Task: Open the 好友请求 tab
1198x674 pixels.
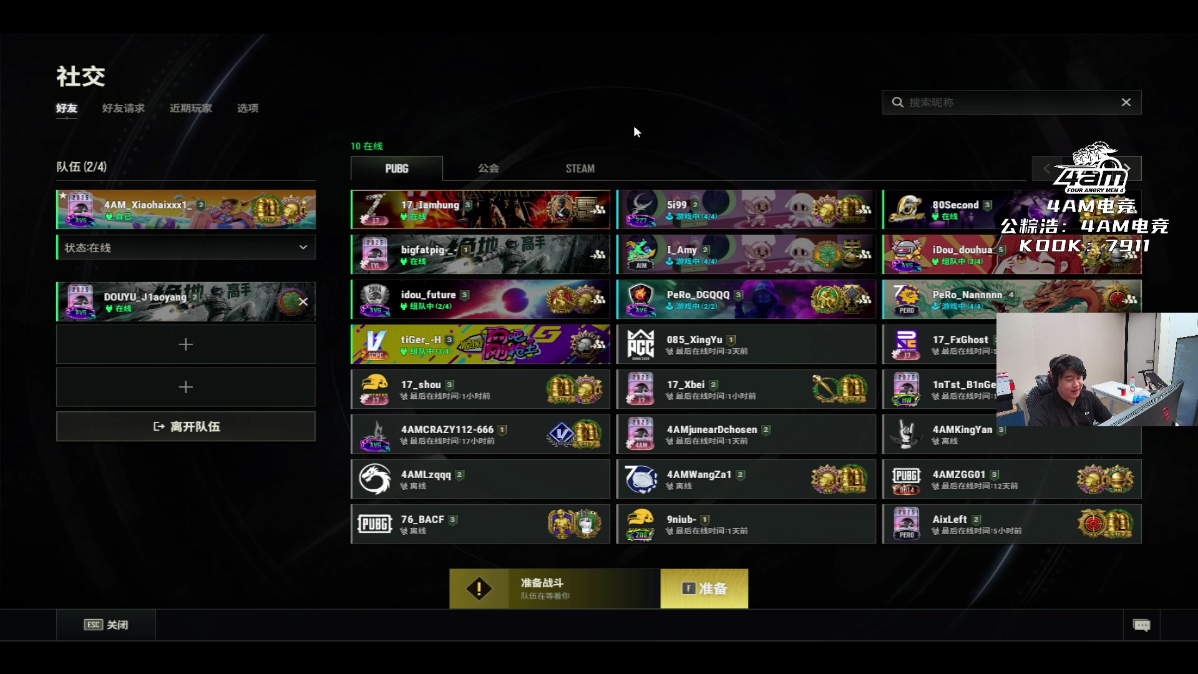Action: tap(124, 109)
